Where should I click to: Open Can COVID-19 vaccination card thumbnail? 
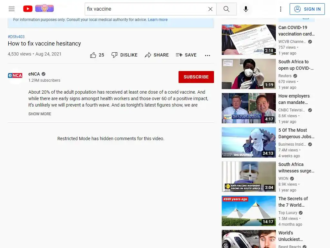click(248, 40)
